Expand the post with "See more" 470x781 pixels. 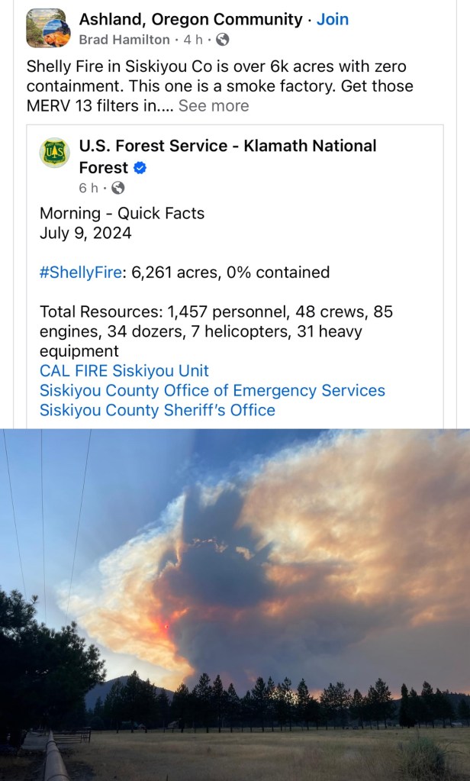click(214, 105)
